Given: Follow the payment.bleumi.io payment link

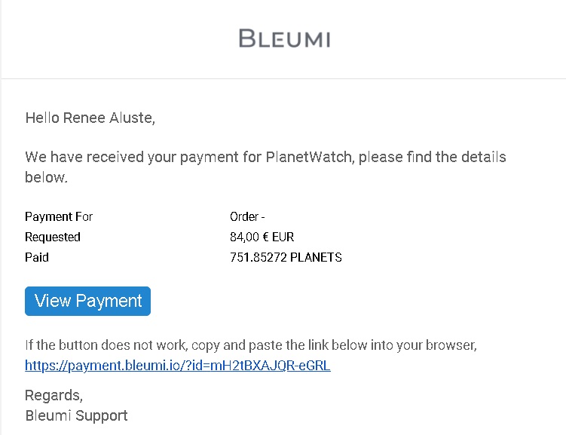Looking at the screenshot, I should pos(178,366).
